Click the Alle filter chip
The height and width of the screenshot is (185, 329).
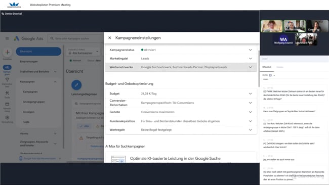[x=84, y=126]
